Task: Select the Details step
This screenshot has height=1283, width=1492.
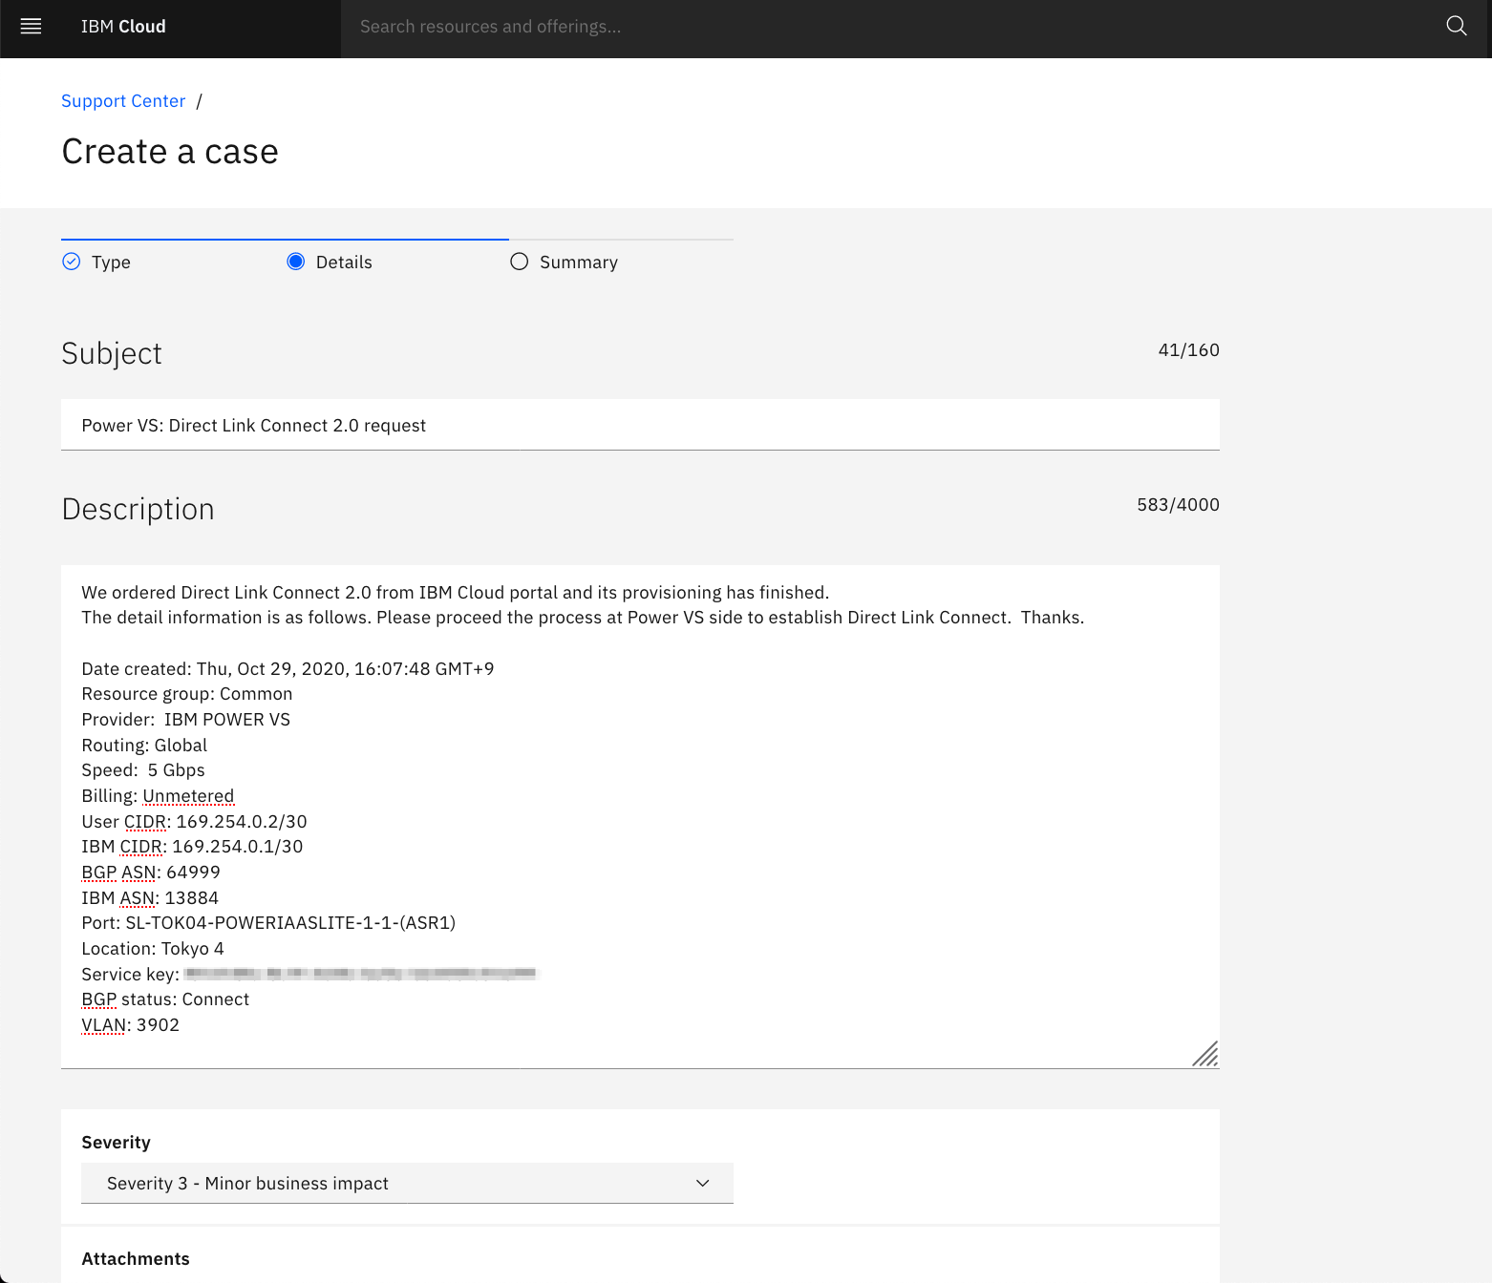Action: point(344,263)
